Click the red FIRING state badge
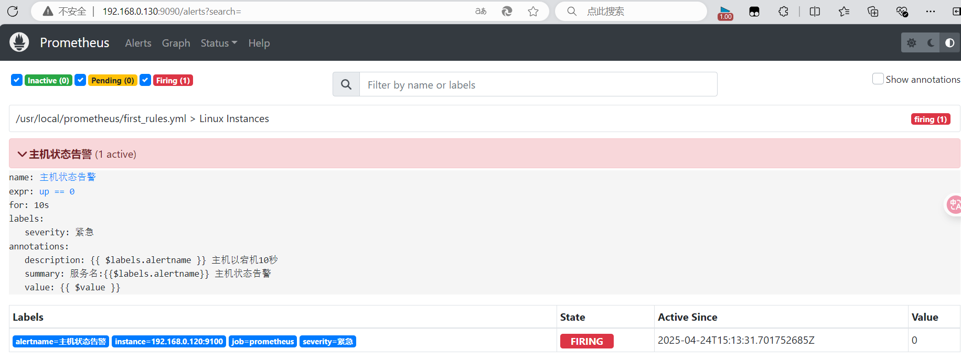961x360 pixels. pos(586,341)
